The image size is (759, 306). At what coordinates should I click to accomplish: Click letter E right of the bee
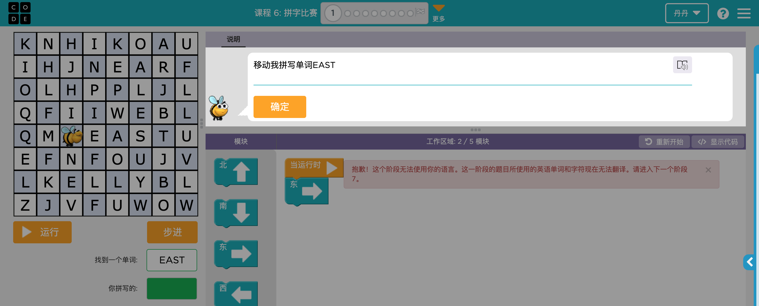pyautogui.click(x=94, y=136)
